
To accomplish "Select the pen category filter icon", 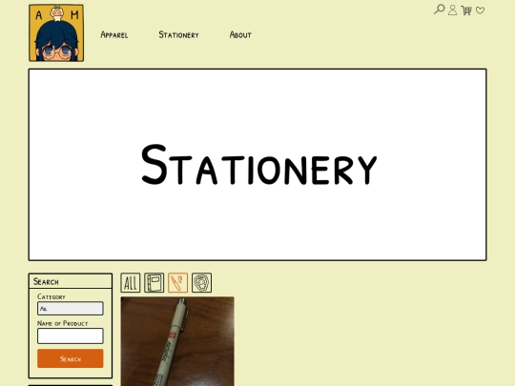I will click(177, 283).
